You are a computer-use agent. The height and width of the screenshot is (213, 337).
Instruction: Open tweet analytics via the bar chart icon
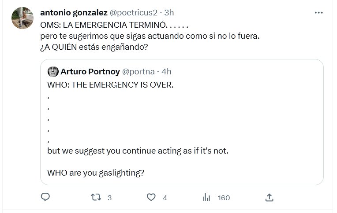pos(206,198)
